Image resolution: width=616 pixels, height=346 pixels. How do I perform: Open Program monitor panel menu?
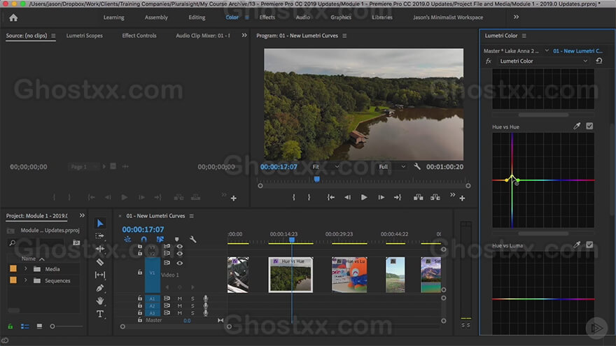pos(344,36)
